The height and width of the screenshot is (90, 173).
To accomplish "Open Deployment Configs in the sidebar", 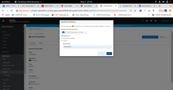I will (x=9, y=65).
